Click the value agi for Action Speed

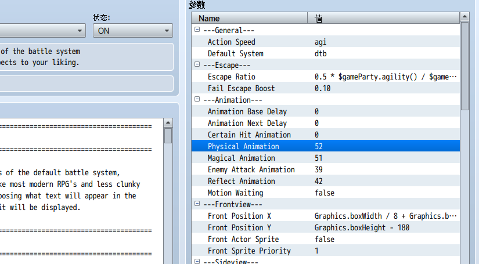coord(320,42)
